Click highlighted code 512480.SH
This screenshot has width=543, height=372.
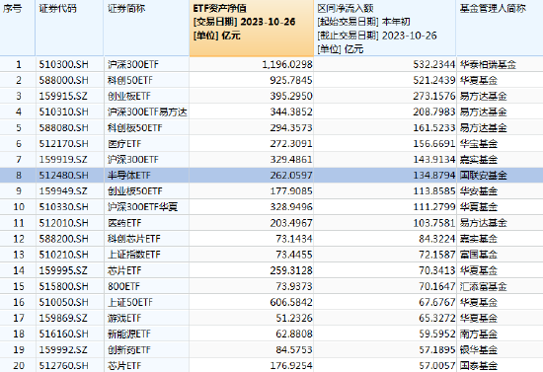[x=64, y=176]
